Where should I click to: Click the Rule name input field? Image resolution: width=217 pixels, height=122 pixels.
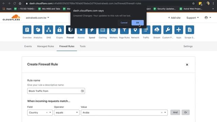(x=56, y=91)
